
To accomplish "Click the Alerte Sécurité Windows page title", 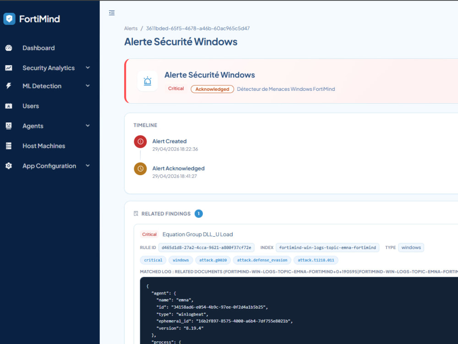I will point(181,42).
